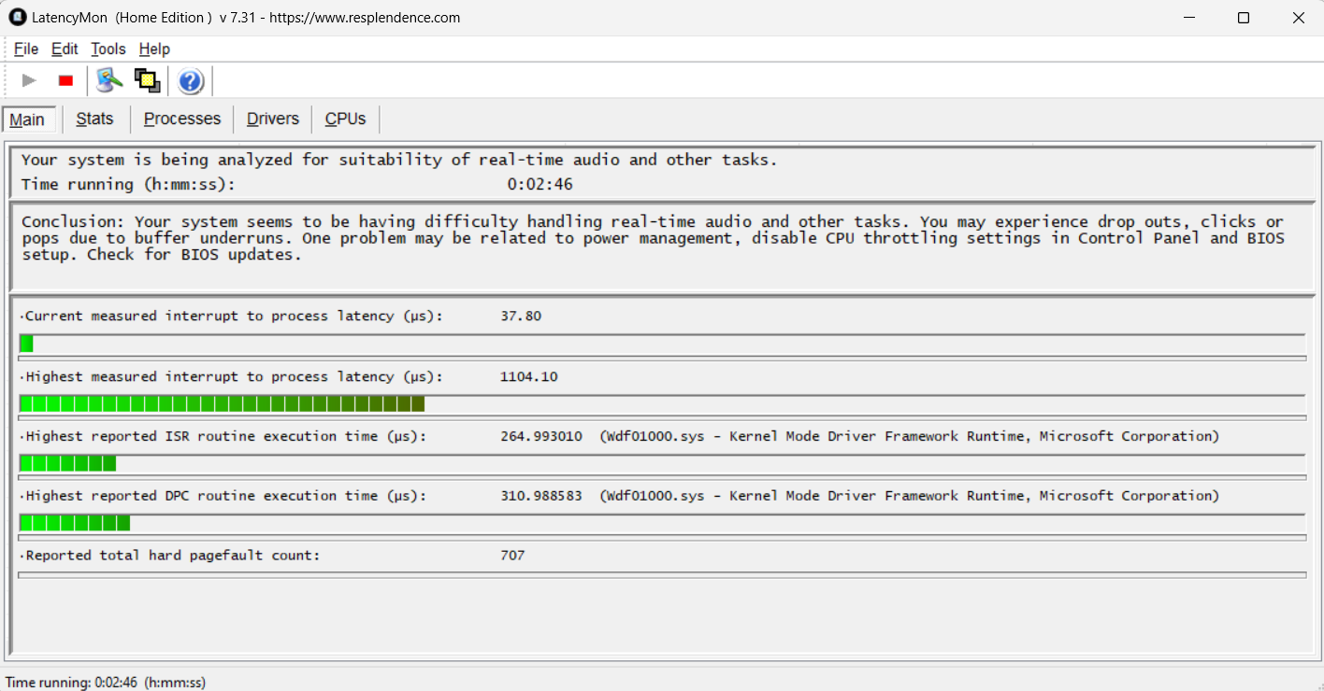
Task: Click the value 1104.10
Action: pyautogui.click(x=529, y=377)
